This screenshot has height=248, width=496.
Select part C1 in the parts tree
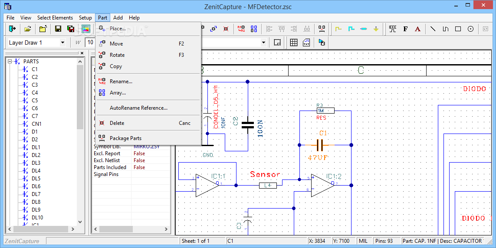point(34,69)
